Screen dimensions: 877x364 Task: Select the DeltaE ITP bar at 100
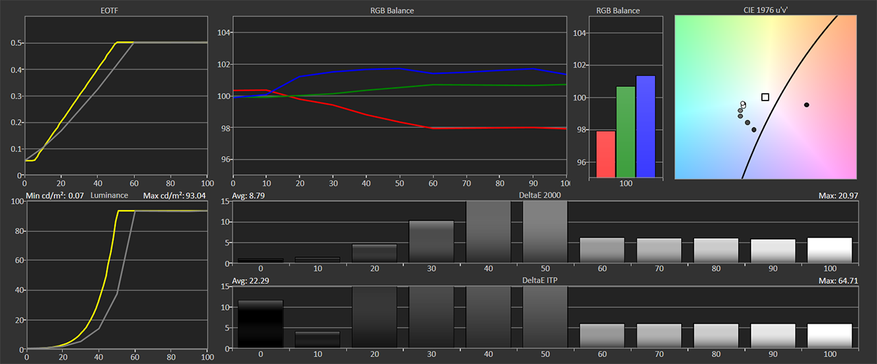click(829, 335)
